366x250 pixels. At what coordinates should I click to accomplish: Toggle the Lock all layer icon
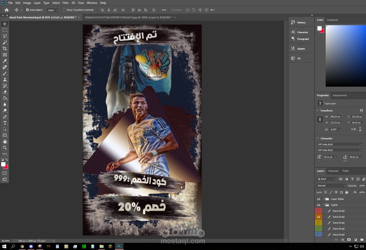coord(347,192)
